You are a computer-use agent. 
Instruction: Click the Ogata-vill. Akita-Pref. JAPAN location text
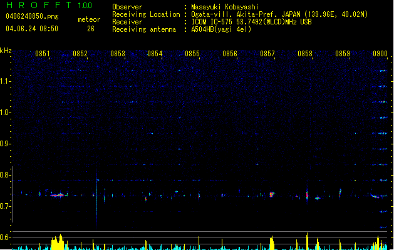coord(279,14)
